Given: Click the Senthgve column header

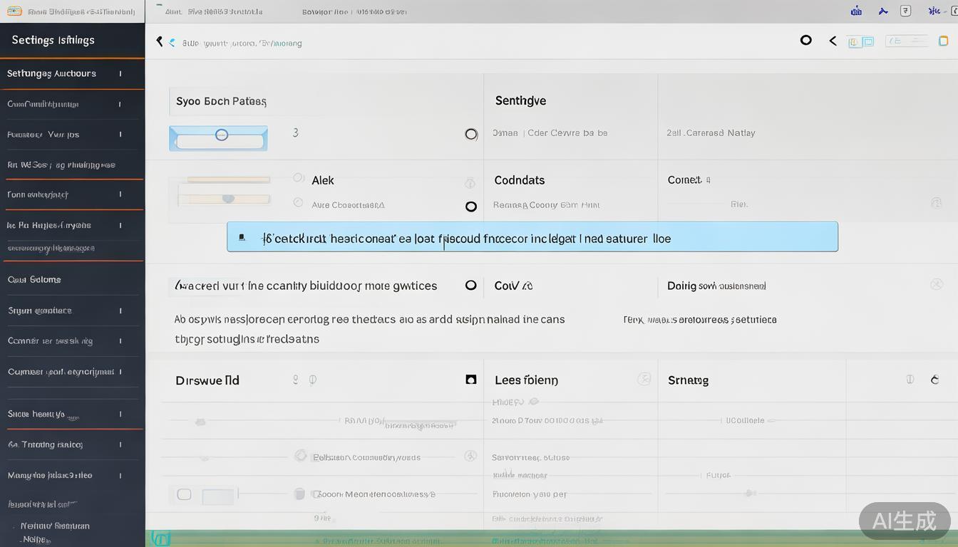Looking at the screenshot, I should click(x=520, y=100).
